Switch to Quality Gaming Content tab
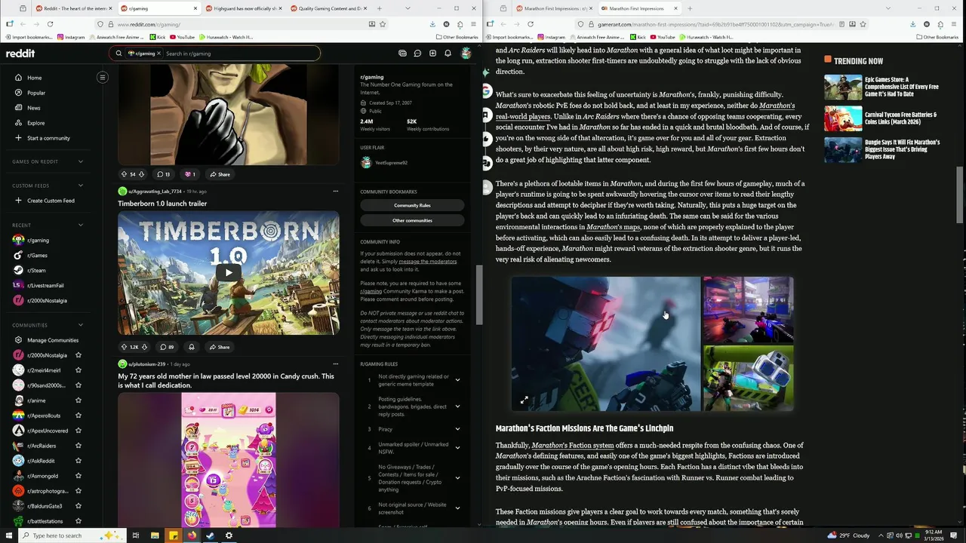The image size is (966, 543). pyautogui.click(x=329, y=8)
